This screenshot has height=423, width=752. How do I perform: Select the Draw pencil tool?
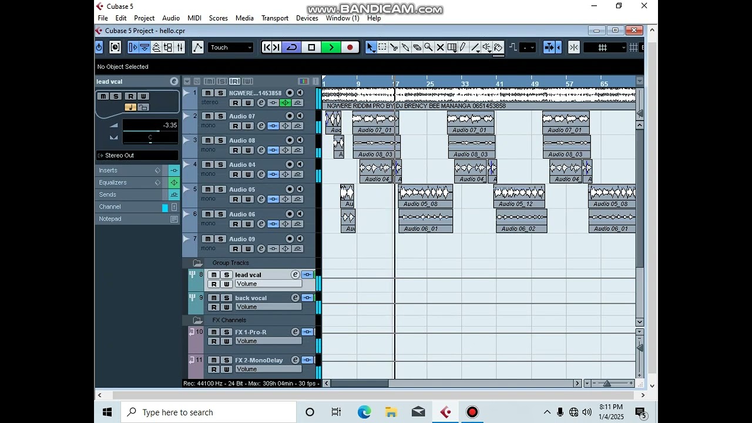coord(463,48)
